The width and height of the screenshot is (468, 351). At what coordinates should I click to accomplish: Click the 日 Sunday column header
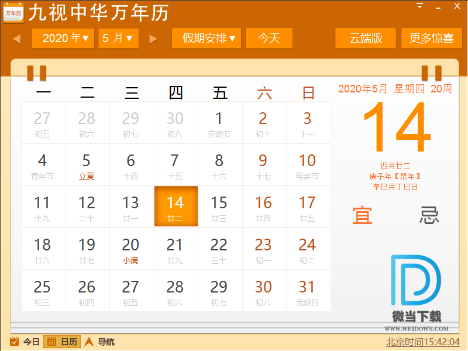(308, 93)
